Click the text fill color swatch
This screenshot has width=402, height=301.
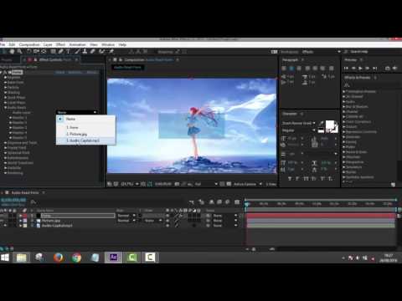click(x=330, y=125)
